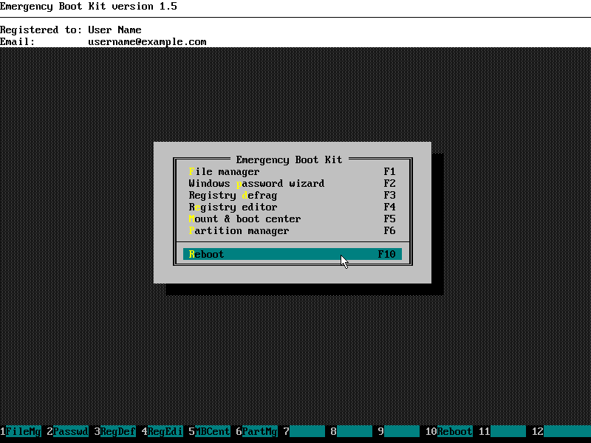Start Partition manager from menu
This screenshot has width=591, height=443.
292,230
